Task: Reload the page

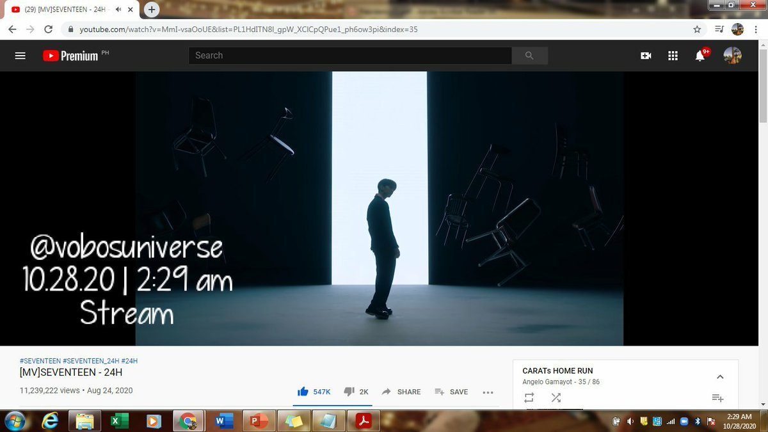Action: point(48,29)
